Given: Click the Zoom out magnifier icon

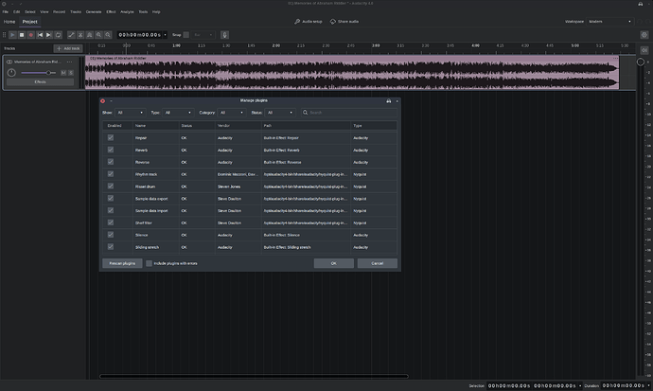Looking at the screenshot, I should pos(108,35).
